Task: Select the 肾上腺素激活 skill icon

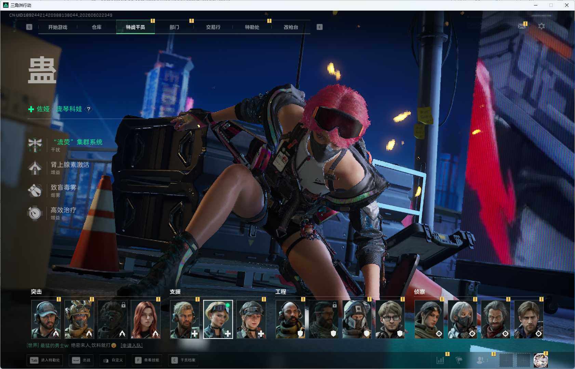Action: pos(35,168)
